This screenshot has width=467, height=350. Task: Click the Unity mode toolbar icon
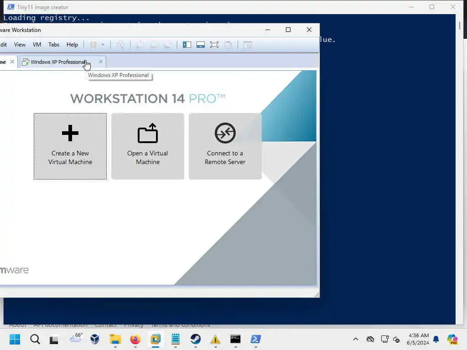(x=228, y=45)
